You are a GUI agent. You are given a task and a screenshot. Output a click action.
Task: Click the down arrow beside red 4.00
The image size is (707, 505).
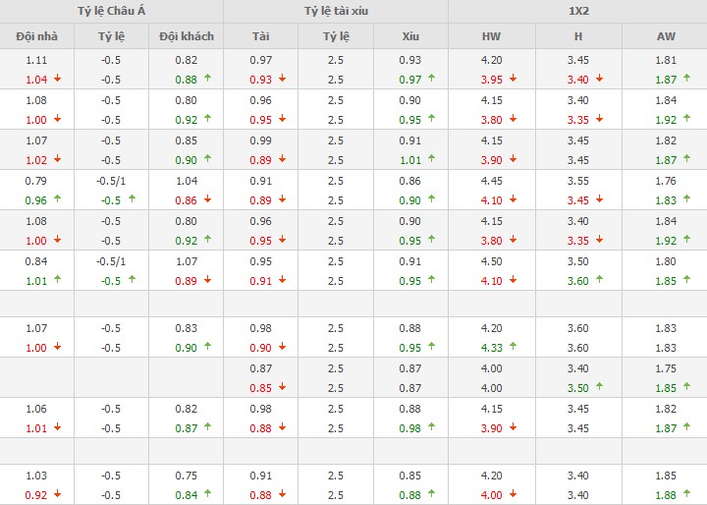click(x=513, y=494)
